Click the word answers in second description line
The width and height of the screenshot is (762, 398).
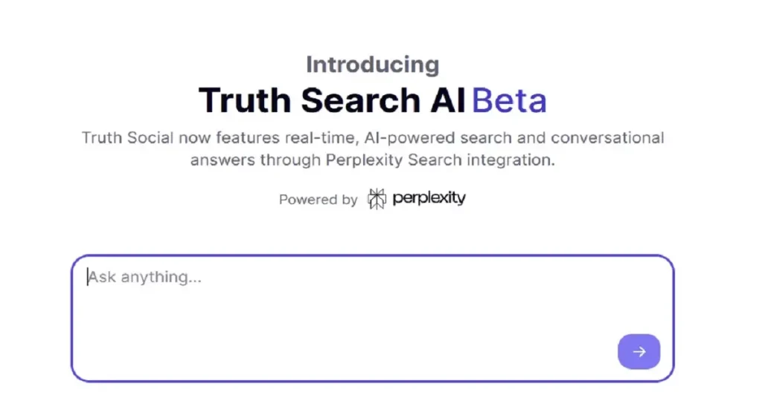[222, 160]
